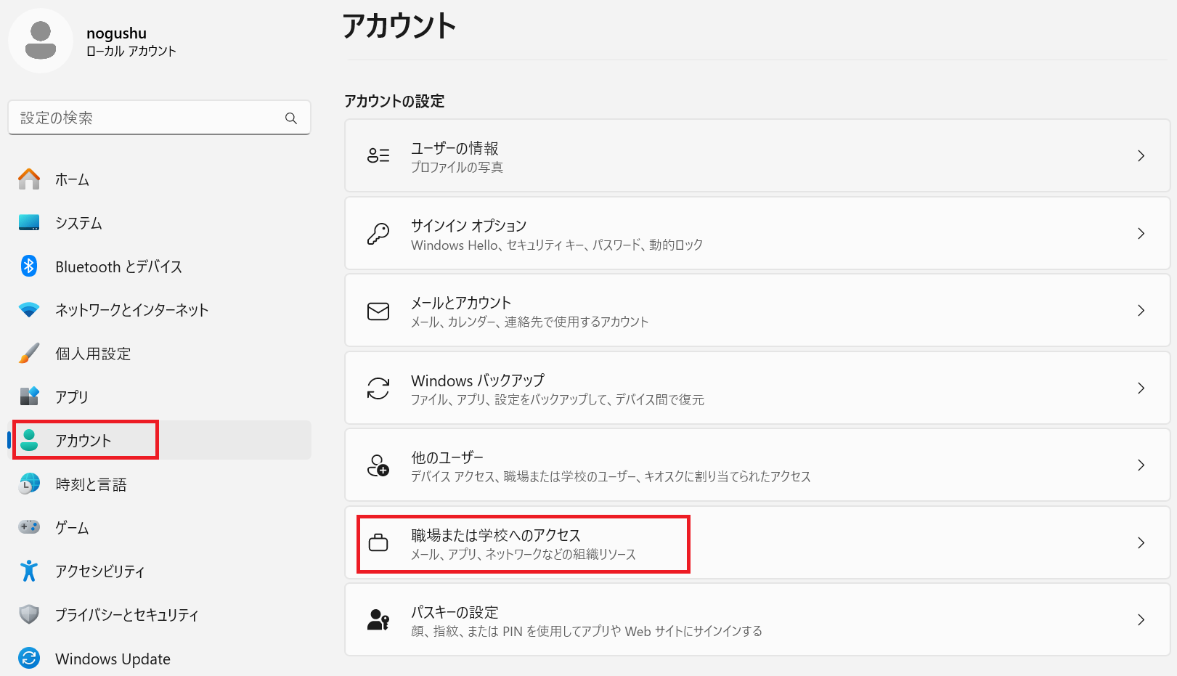This screenshot has height=676, width=1177.
Task: Click the Privacy shield icon
Action: (29, 614)
